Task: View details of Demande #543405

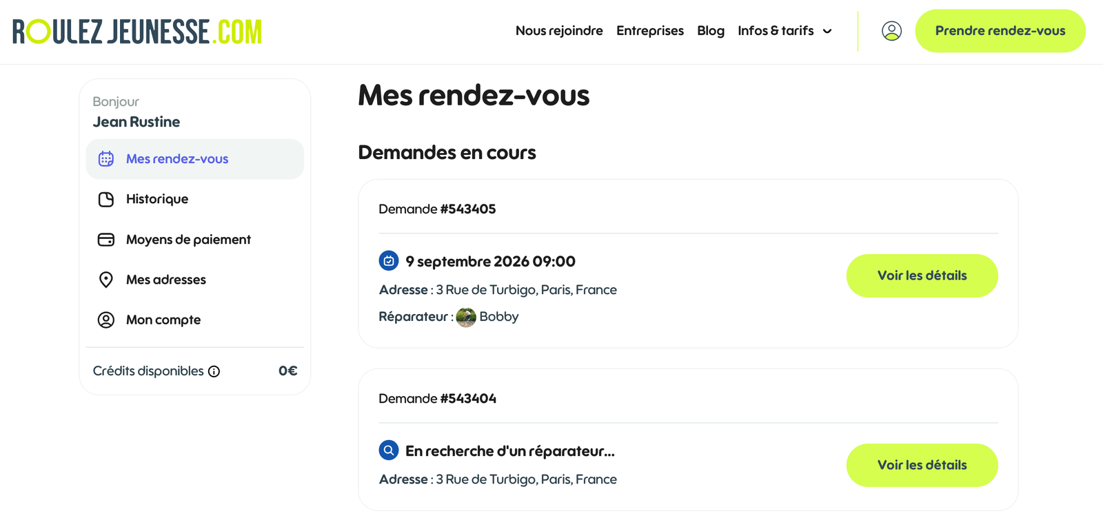Action: pyautogui.click(x=922, y=275)
